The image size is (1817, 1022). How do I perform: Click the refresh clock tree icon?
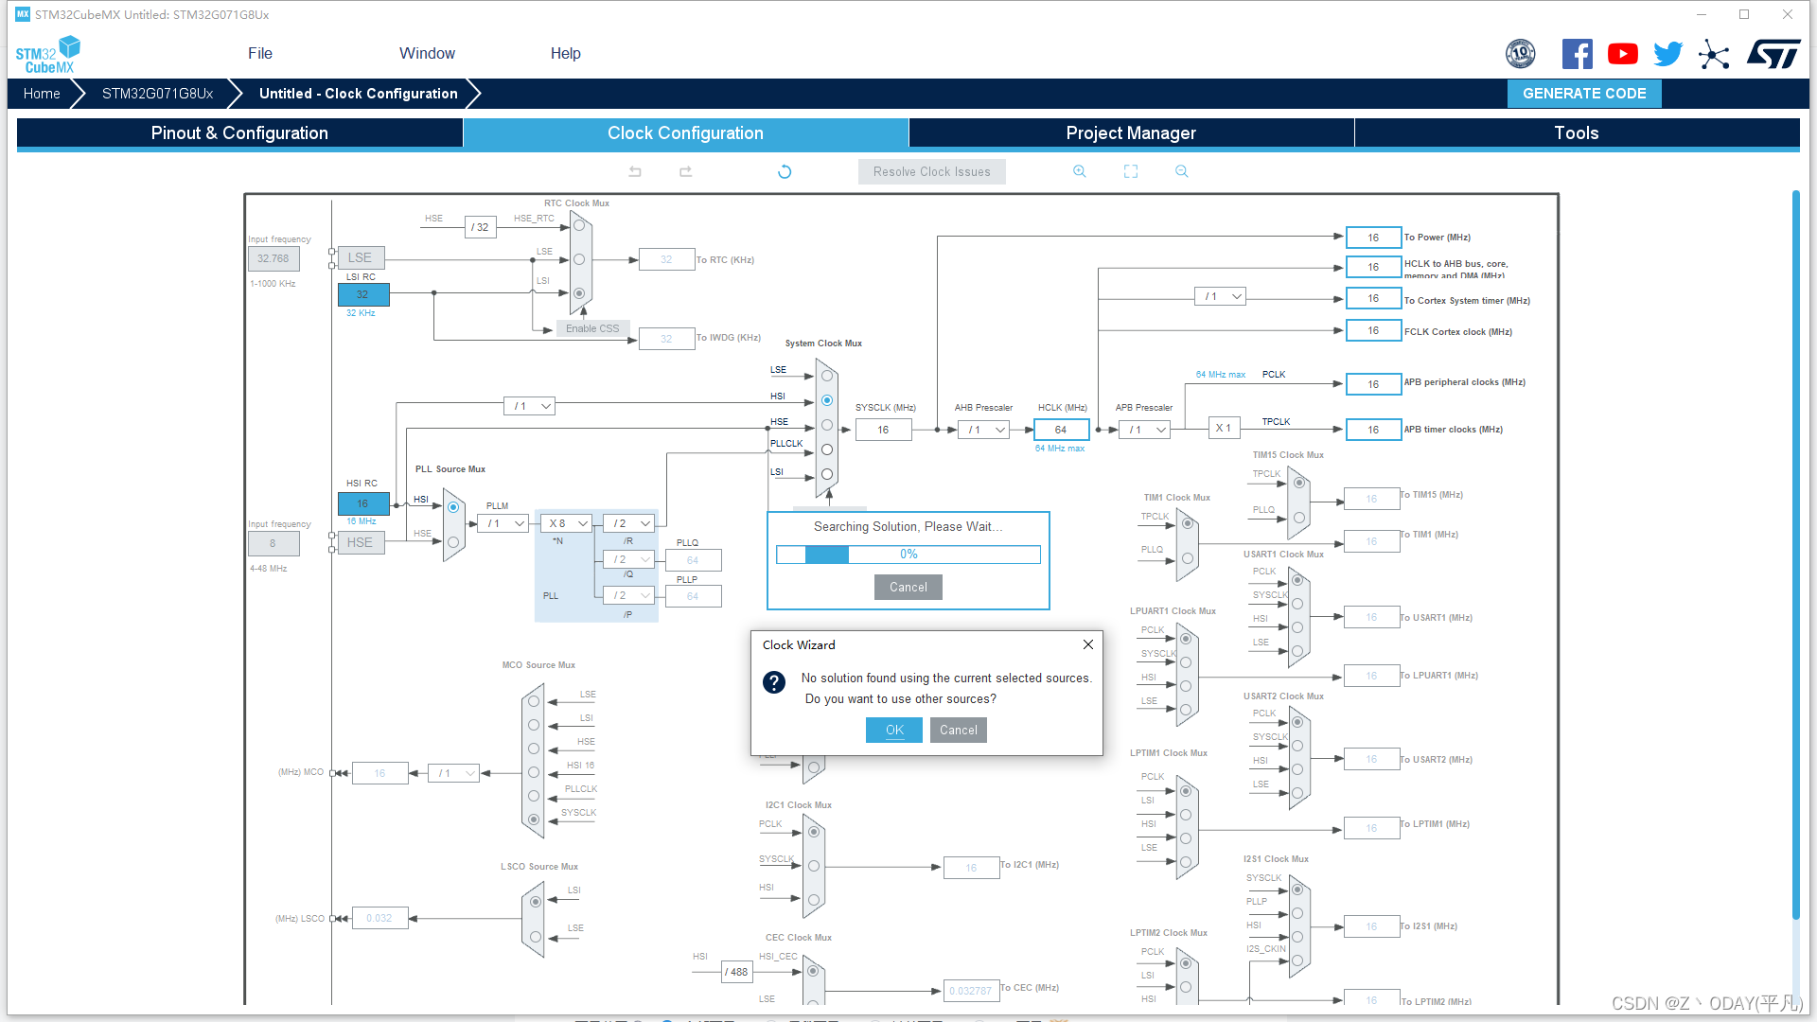785,171
